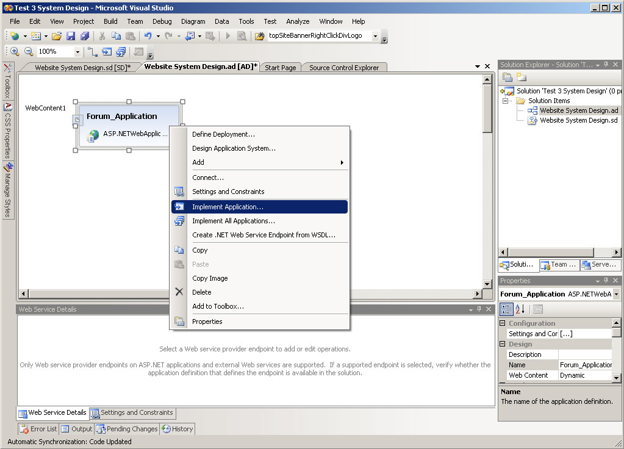Pin the Solution Explorer auto-hide pushpin
Image resolution: width=624 pixels, height=449 pixels.
pos(606,65)
